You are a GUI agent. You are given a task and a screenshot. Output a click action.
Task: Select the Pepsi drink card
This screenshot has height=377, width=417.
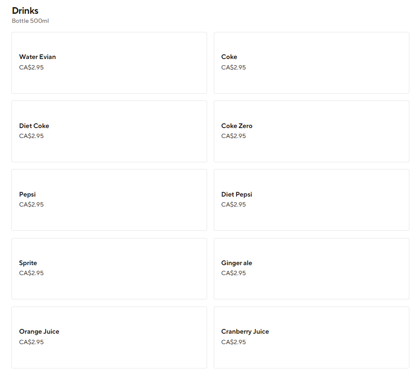pos(109,199)
